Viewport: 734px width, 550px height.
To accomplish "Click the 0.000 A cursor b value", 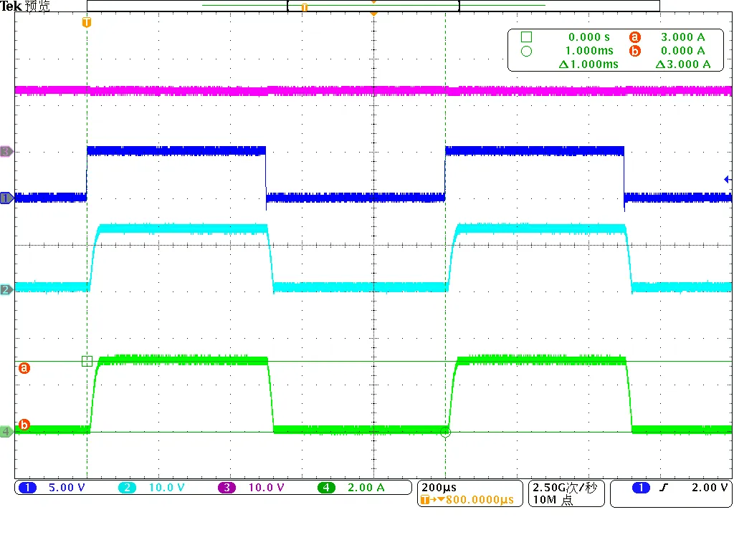I will point(683,51).
